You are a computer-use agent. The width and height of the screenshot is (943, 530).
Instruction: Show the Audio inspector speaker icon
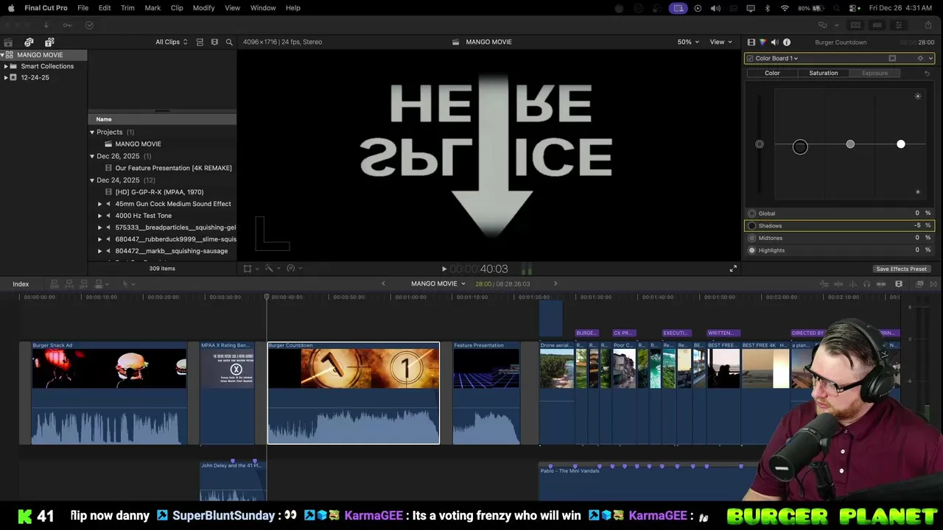pos(774,42)
